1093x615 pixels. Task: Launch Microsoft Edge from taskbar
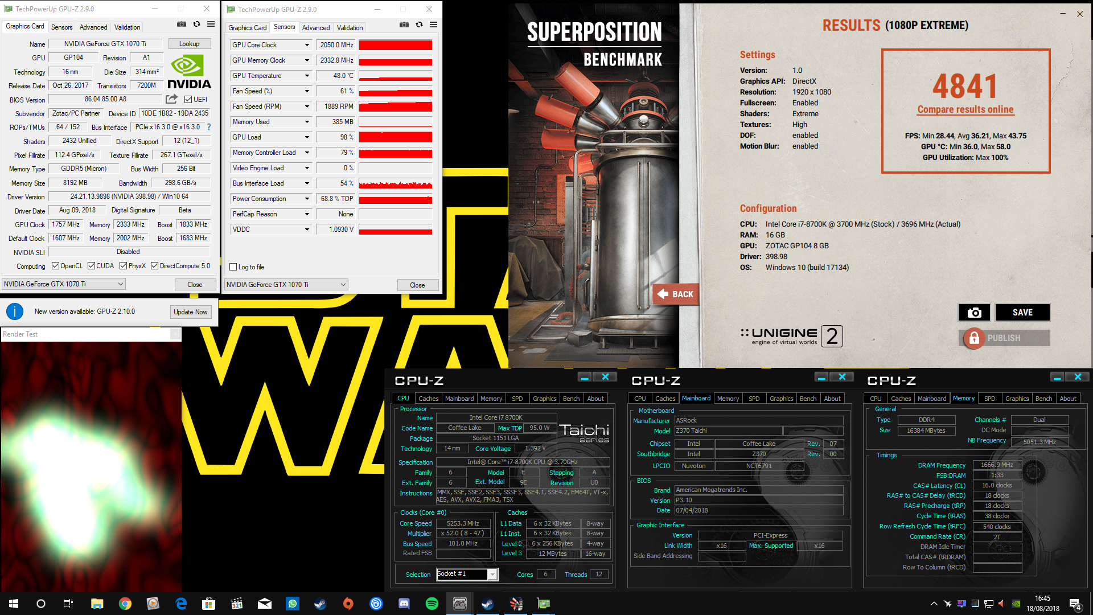coord(181,604)
